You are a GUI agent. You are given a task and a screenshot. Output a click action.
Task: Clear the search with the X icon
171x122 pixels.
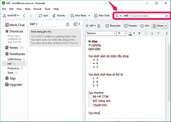pyautogui.click(x=166, y=16)
